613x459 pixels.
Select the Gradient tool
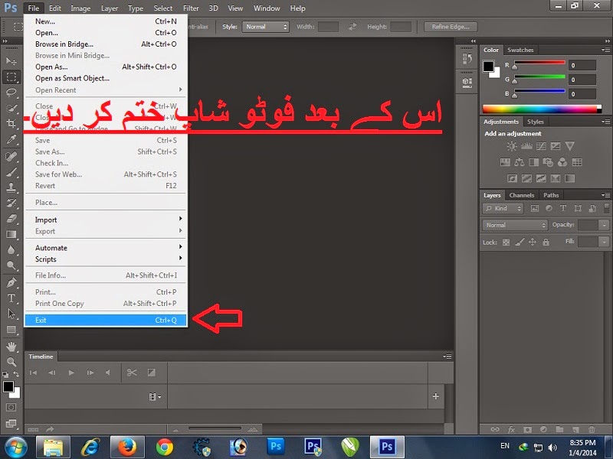pos(11,235)
